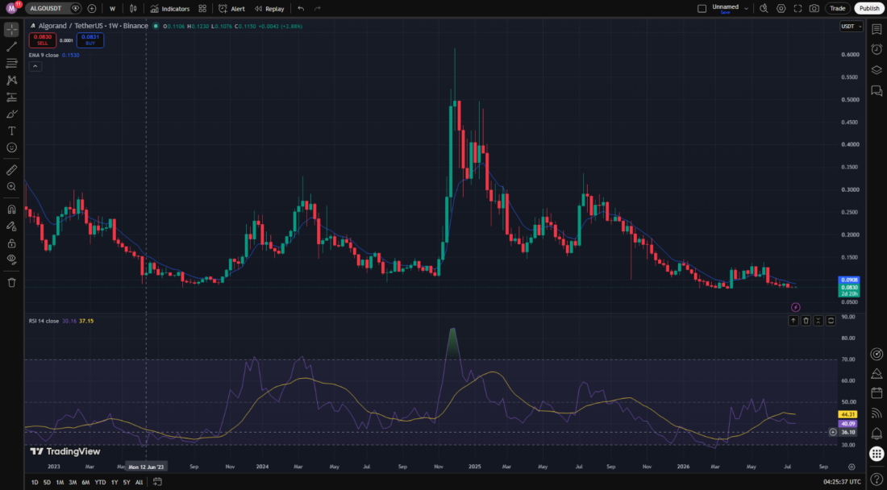Viewport: 887px width, 490px height.
Task: Toggle the market status green dot
Action: [156, 26]
